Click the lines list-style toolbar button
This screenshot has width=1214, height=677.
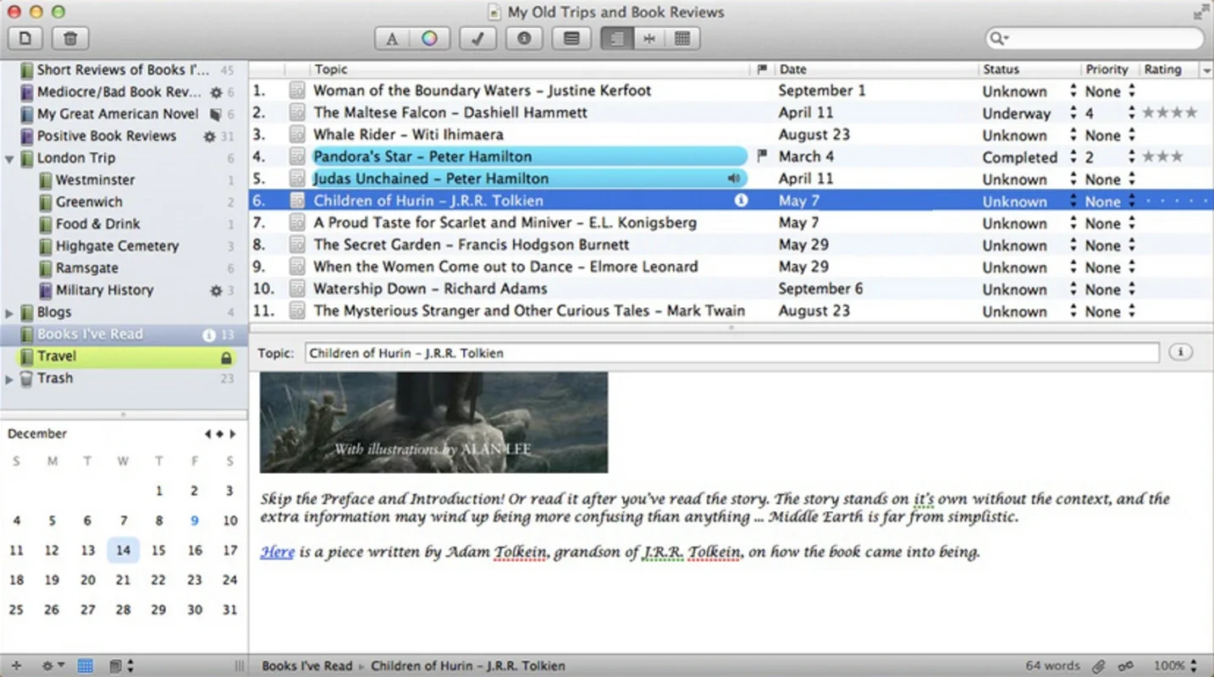tap(571, 38)
